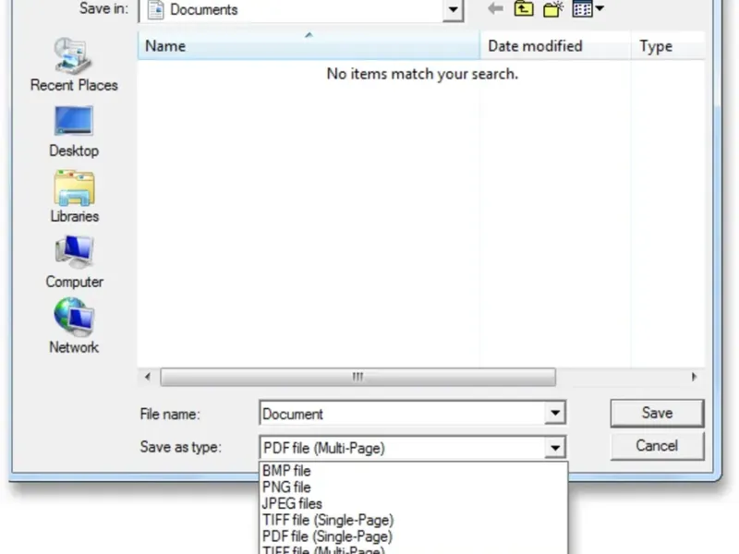Viewport: 739px width, 554px height.
Task: Go to Desktop location
Action: [74, 131]
